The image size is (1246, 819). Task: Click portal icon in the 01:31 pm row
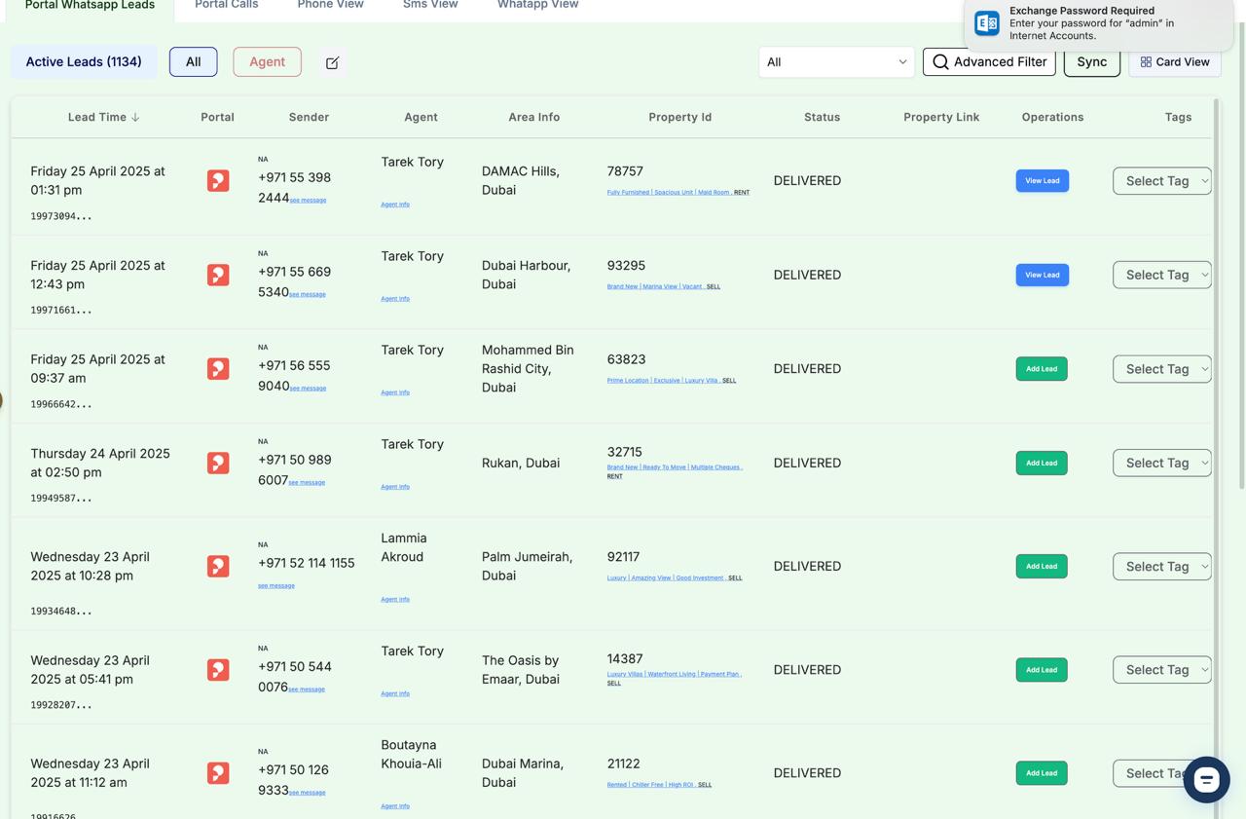(x=218, y=181)
